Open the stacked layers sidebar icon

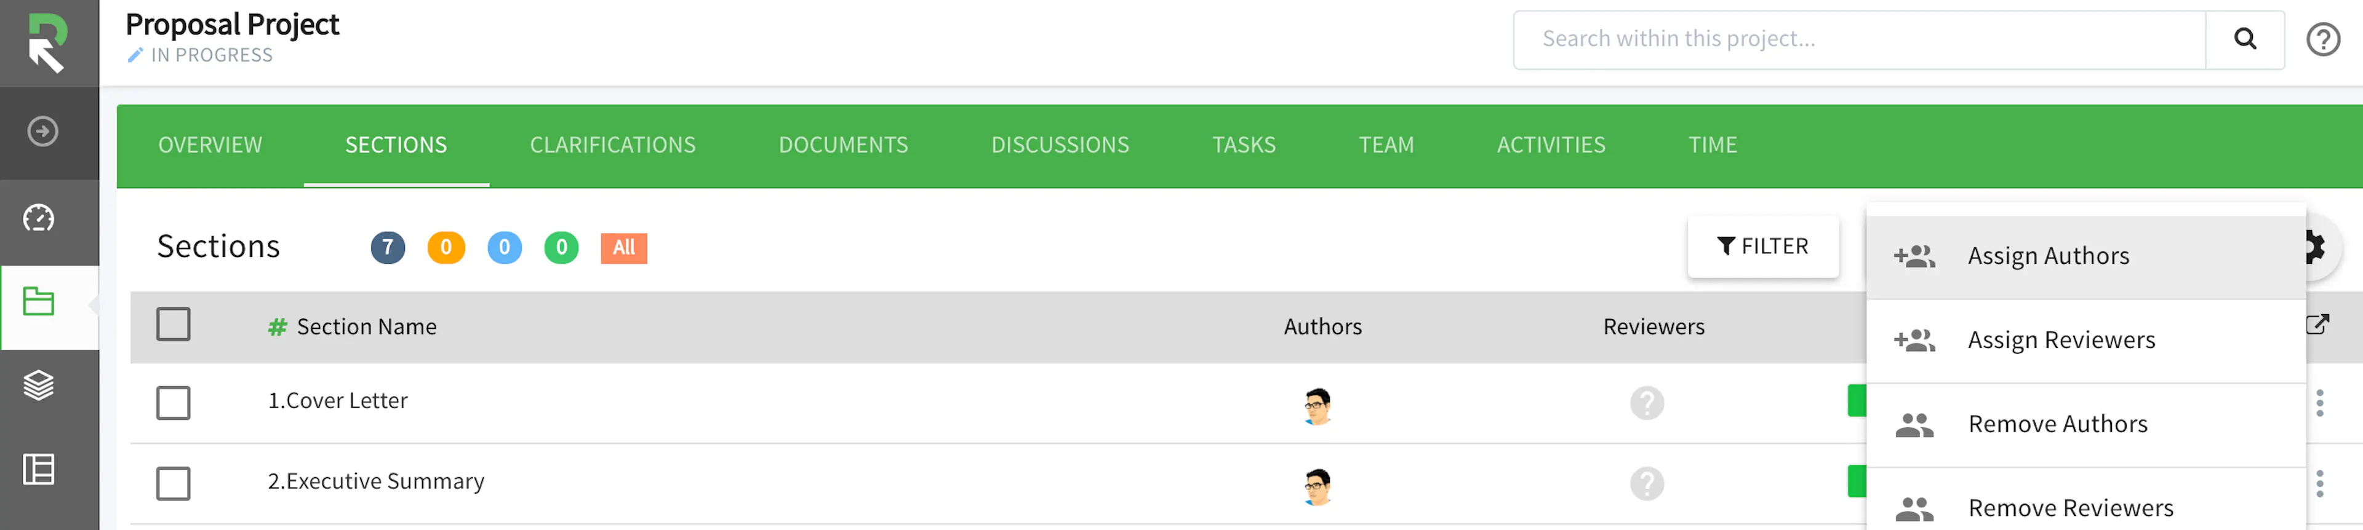click(39, 385)
